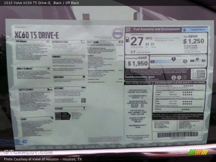
Task: Click the greenhouse gas rating marker showing 7
Action: 174,59
